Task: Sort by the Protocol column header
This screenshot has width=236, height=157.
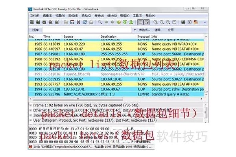Action: (144, 37)
